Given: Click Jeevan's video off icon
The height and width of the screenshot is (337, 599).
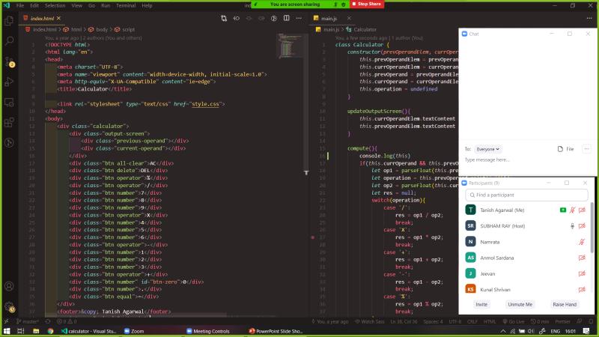Looking at the screenshot, I should 582,273.
